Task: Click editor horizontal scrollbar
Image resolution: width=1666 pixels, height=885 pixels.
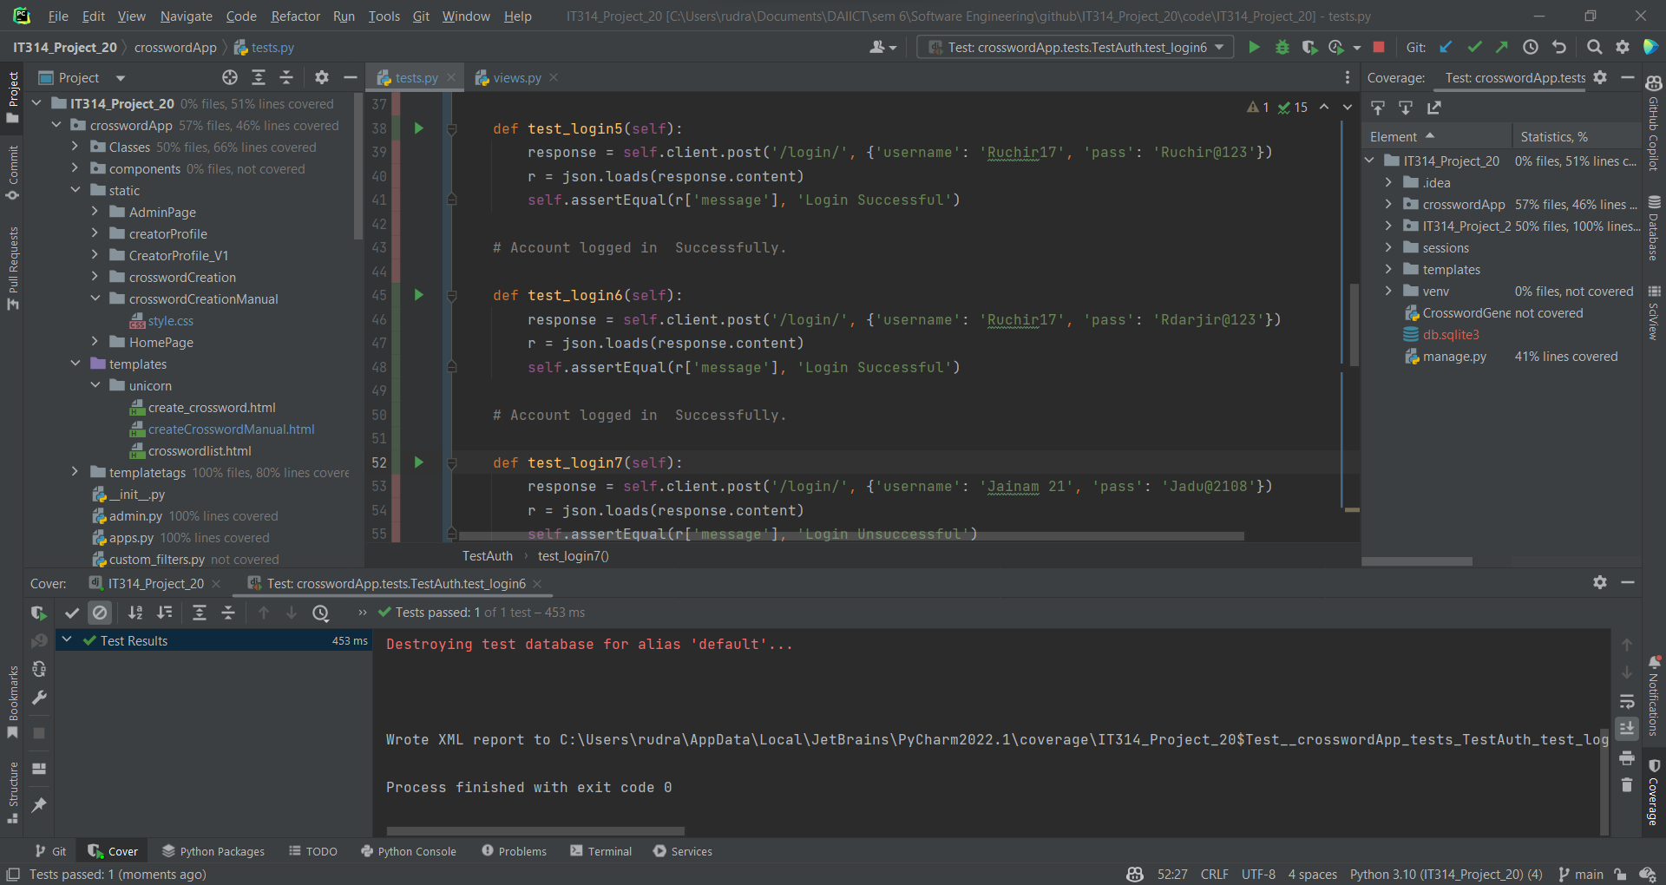Action: [x=850, y=536]
